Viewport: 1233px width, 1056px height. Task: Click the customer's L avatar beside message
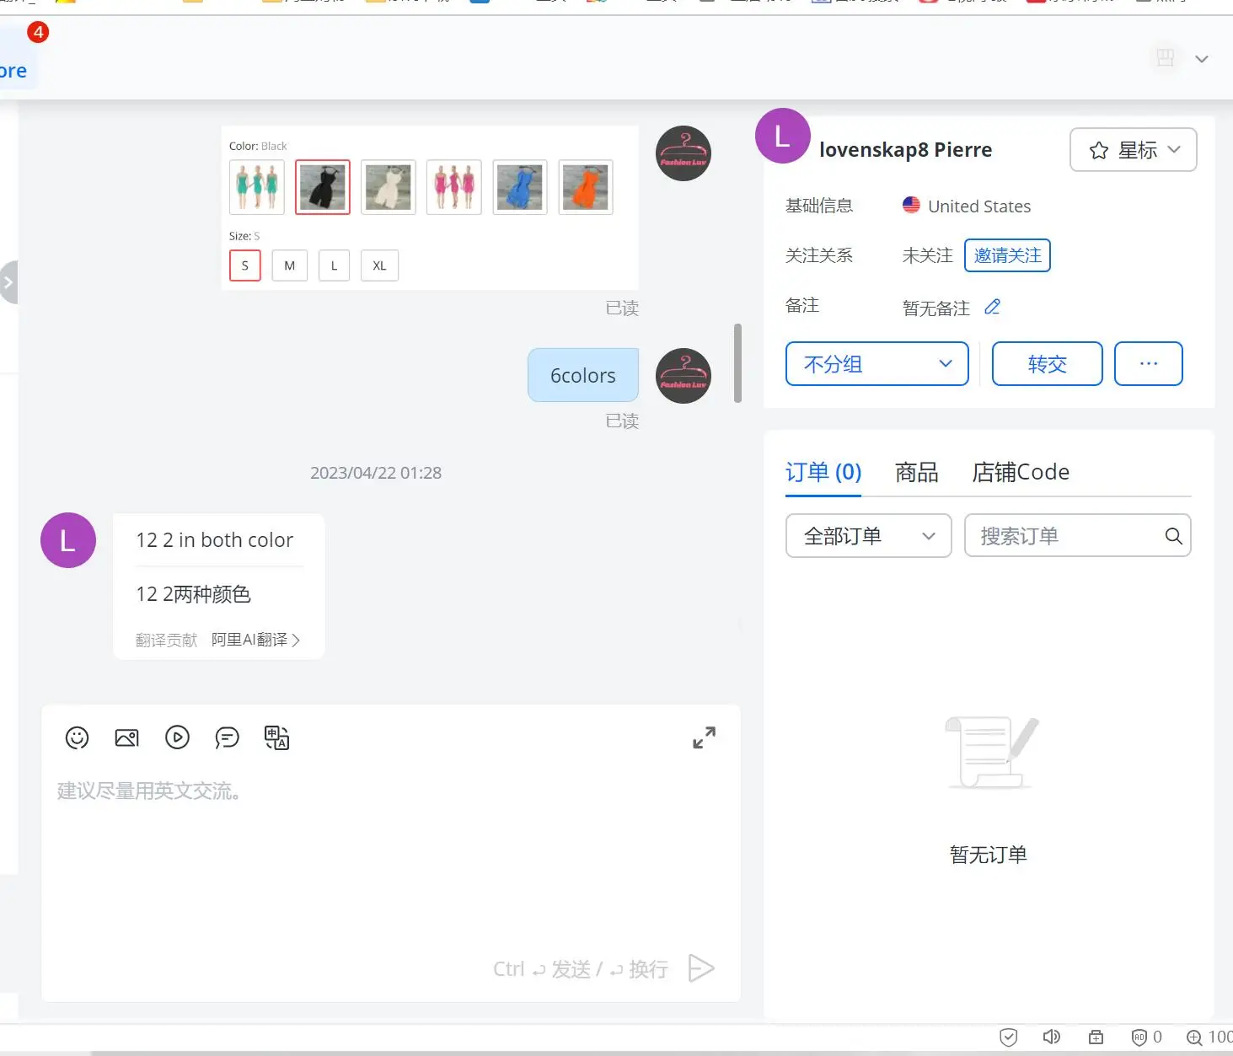point(68,540)
